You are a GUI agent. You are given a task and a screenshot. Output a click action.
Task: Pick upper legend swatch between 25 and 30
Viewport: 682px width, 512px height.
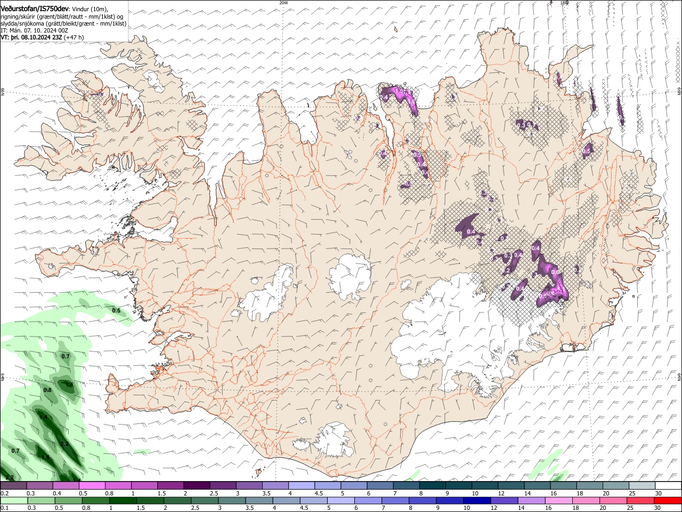pos(642,486)
